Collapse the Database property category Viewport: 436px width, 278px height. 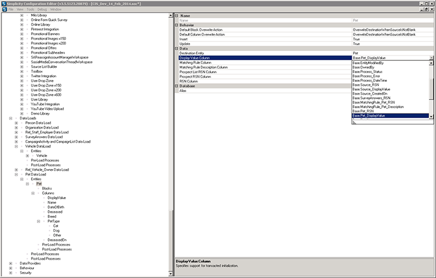point(176,86)
